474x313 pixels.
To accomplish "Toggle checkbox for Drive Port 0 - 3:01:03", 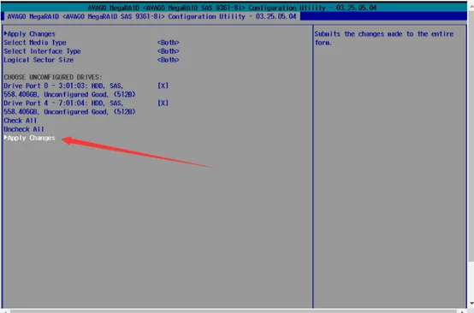I will 163,86.
